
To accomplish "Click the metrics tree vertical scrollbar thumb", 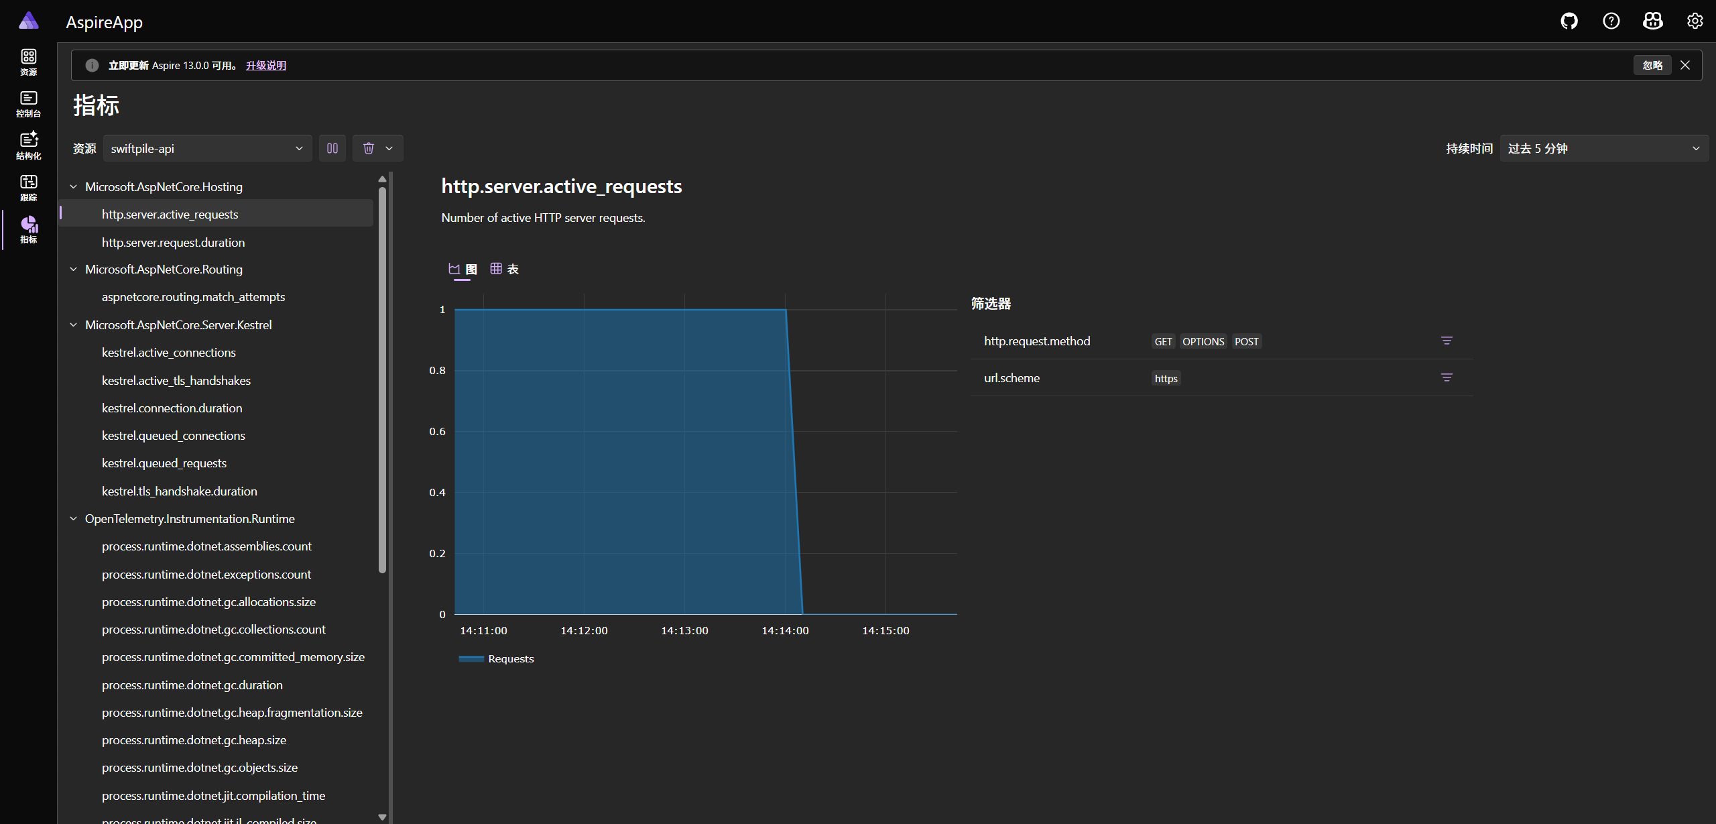I will pyautogui.click(x=382, y=379).
